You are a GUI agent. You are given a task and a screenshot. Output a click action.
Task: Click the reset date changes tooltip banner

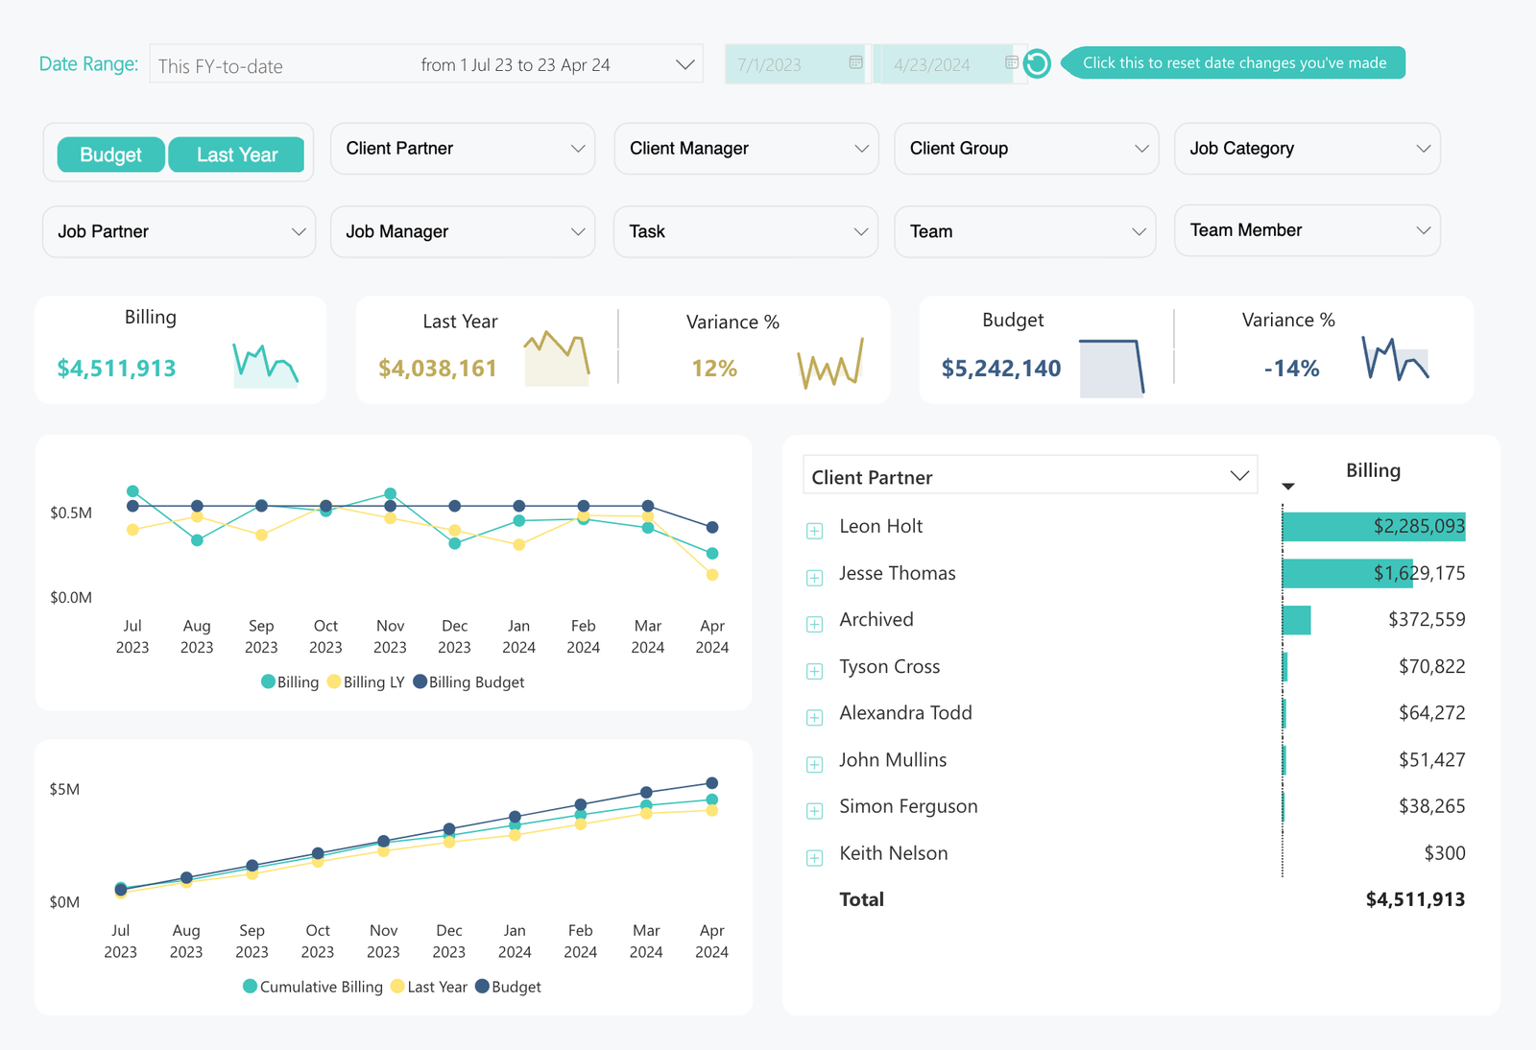coord(1234,63)
